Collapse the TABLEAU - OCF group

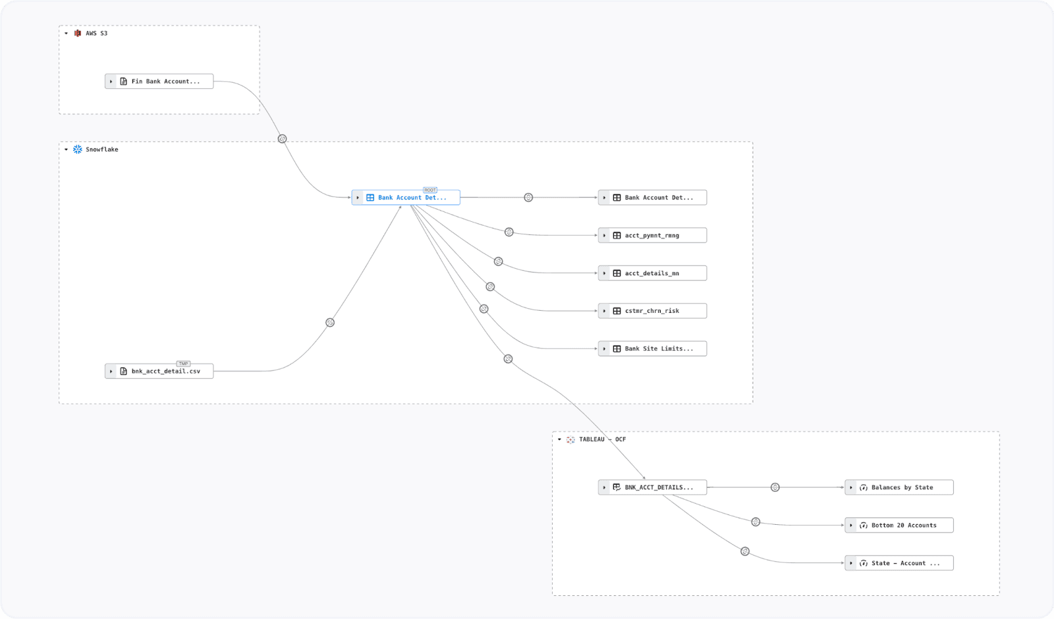(x=559, y=439)
